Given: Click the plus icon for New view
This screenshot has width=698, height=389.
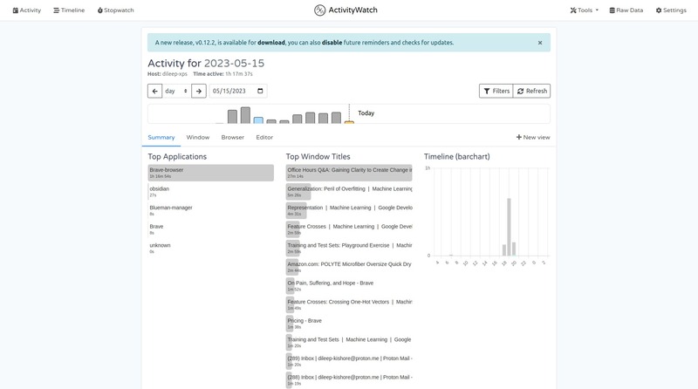Looking at the screenshot, I should click(518, 137).
